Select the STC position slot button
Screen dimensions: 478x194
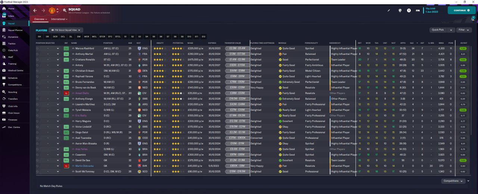tap(110, 37)
